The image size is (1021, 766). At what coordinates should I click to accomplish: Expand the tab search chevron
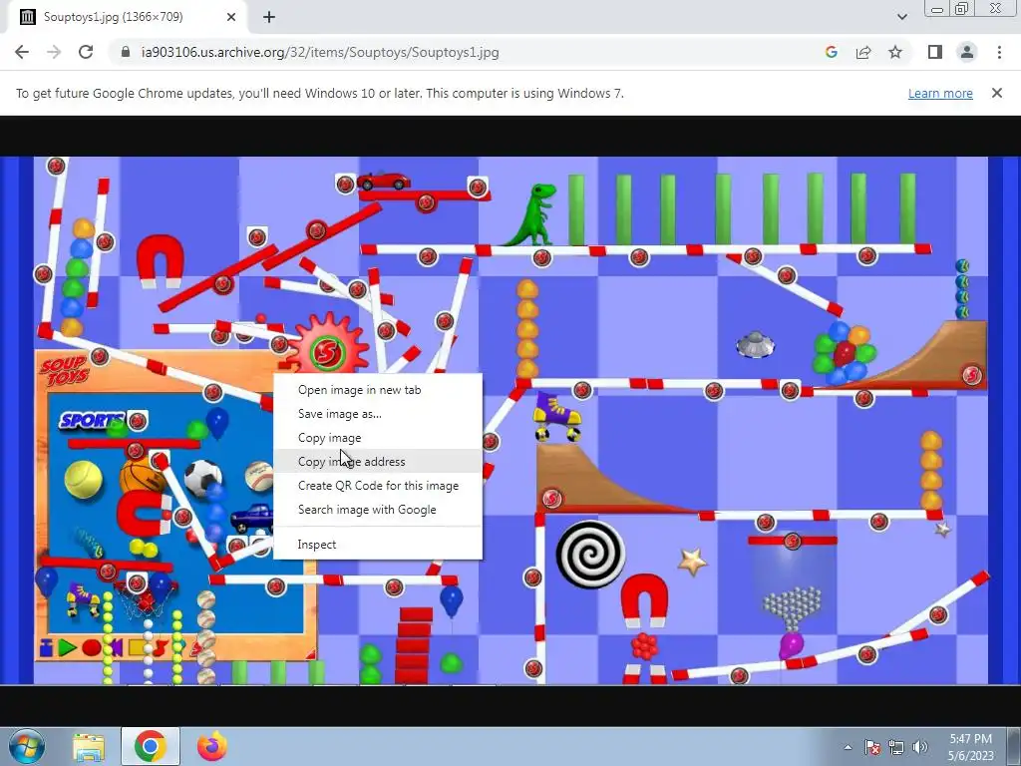pos(901,17)
